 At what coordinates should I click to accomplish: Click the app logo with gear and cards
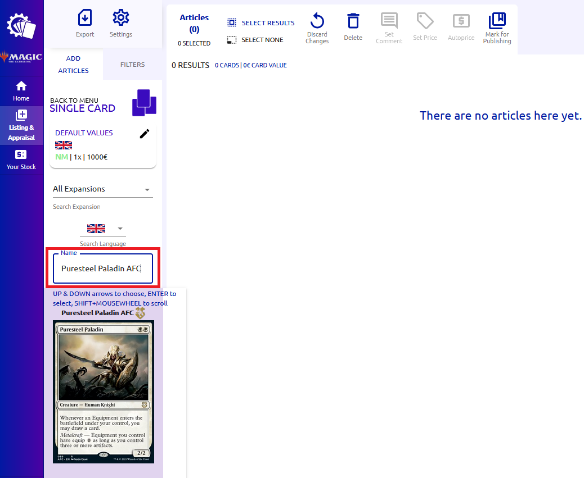21,26
